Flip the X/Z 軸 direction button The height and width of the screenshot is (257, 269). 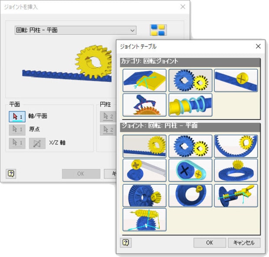pos(37,143)
